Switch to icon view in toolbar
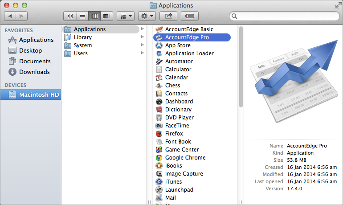Screen dimensions: 343x205 [70, 16]
